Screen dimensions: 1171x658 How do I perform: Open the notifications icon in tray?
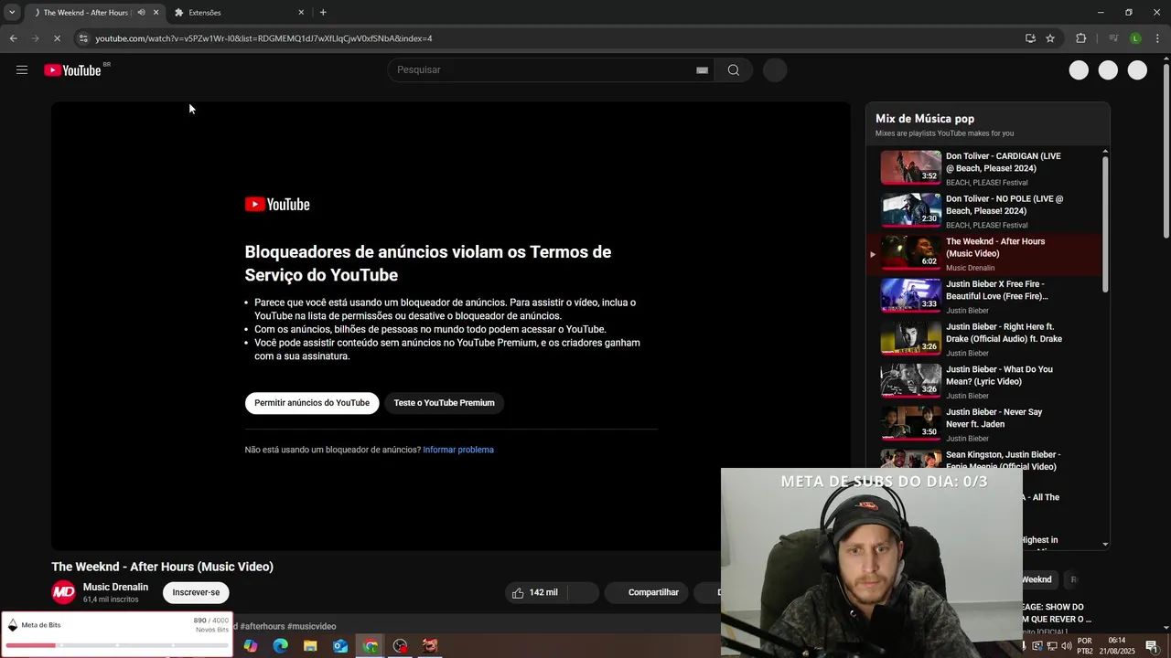1152,646
